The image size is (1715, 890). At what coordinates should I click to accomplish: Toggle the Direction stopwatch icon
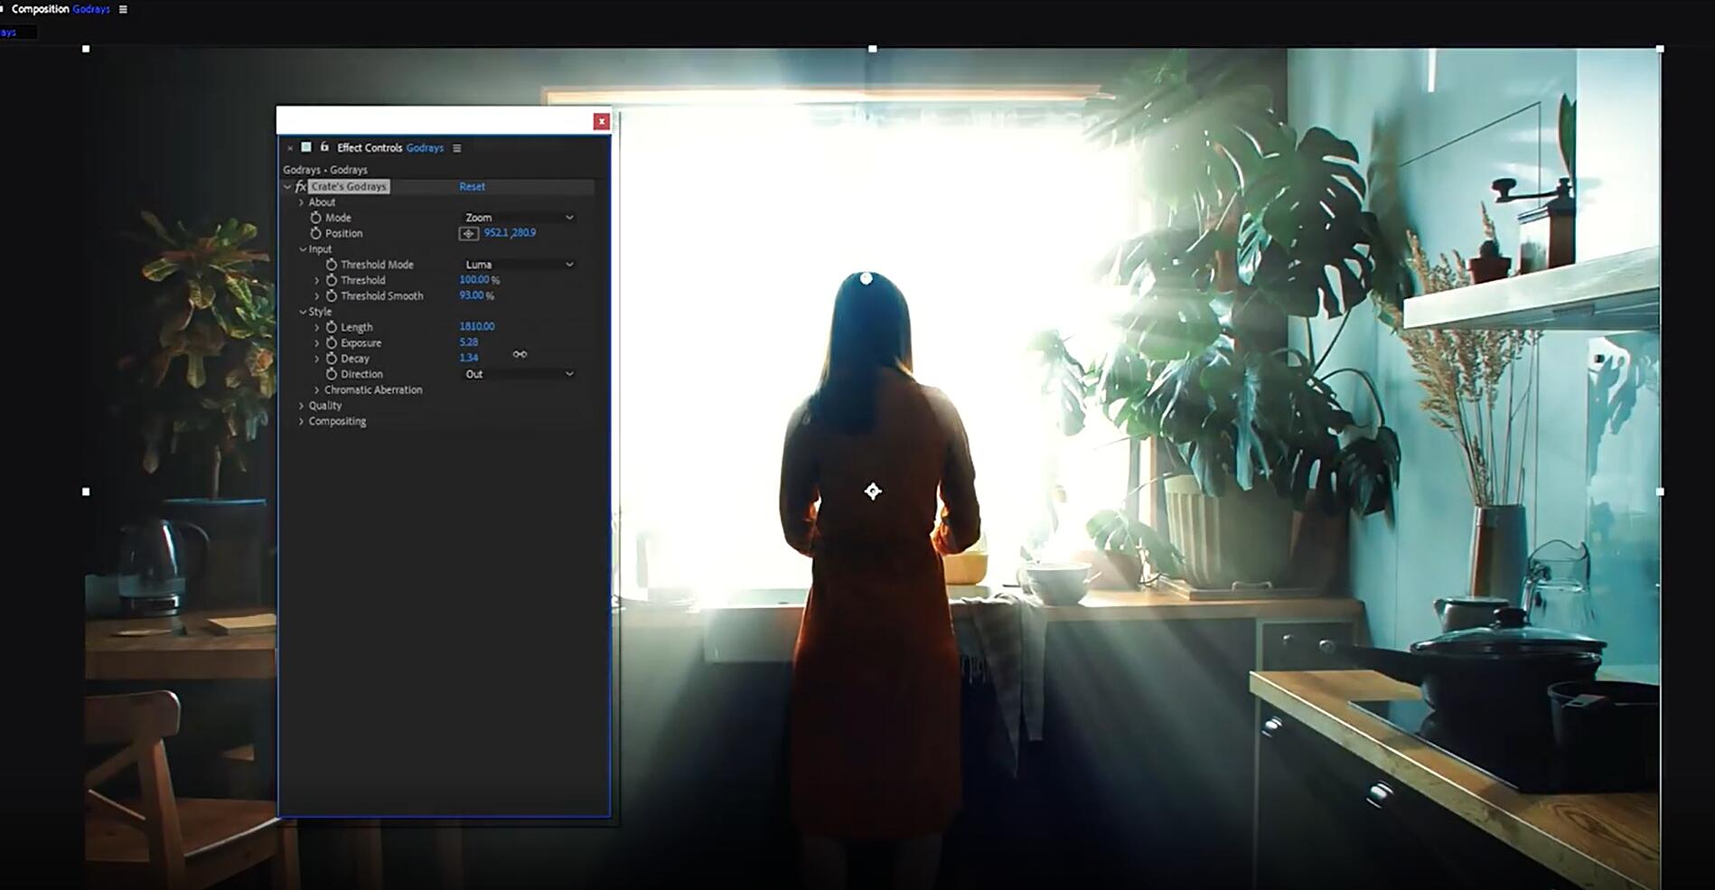[332, 374]
